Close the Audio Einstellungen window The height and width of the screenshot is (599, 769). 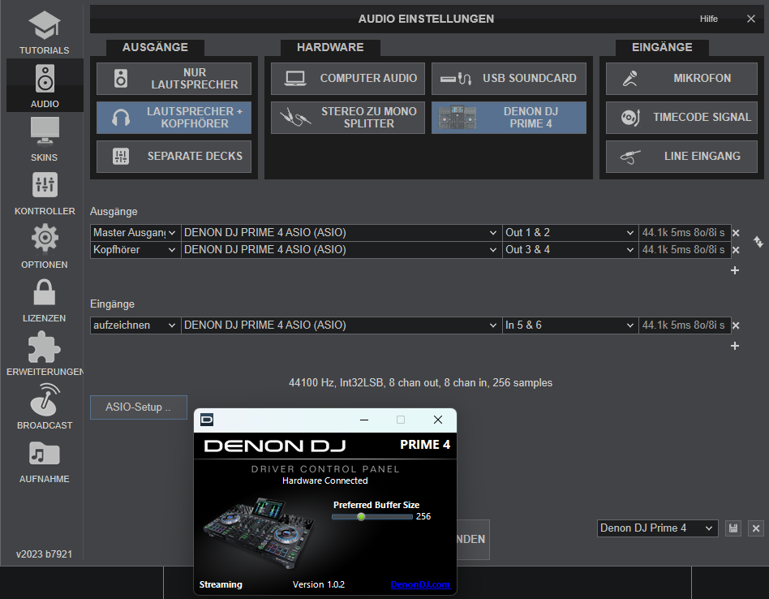[751, 19]
